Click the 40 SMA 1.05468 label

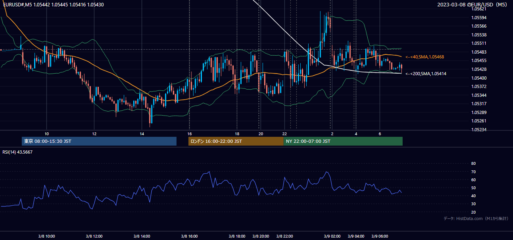click(425, 57)
